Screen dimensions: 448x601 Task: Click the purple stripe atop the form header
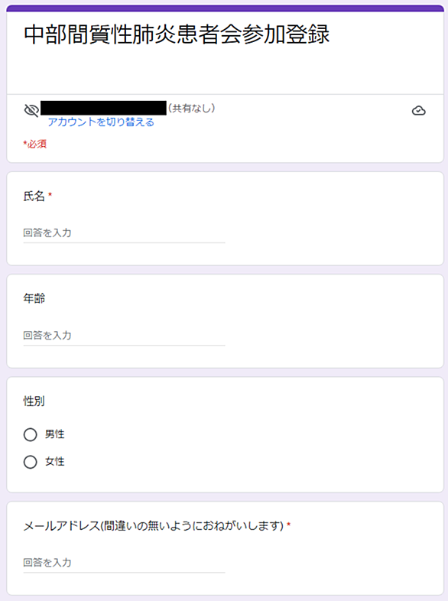pyautogui.click(x=225, y=8)
